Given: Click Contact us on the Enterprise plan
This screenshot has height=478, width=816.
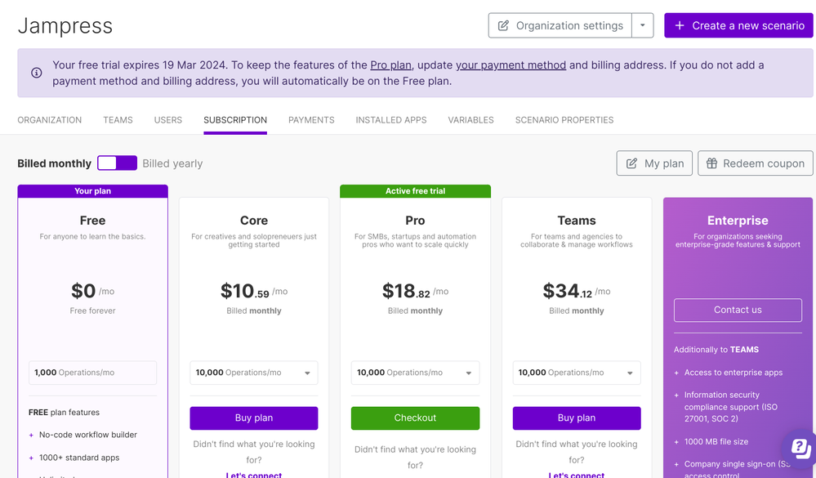Looking at the screenshot, I should [x=737, y=310].
